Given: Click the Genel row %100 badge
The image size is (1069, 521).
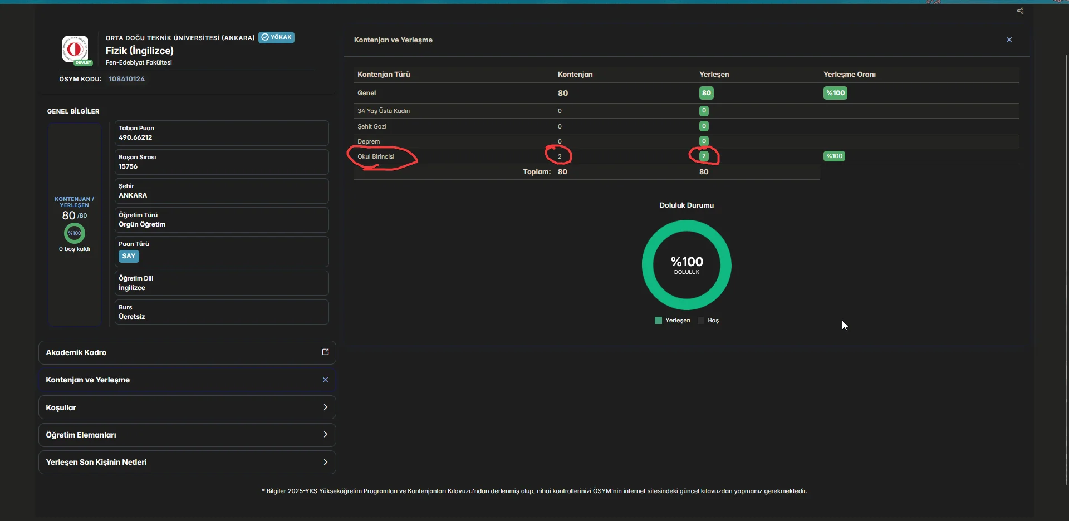Looking at the screenshot, I should click(x=835, y=93).
